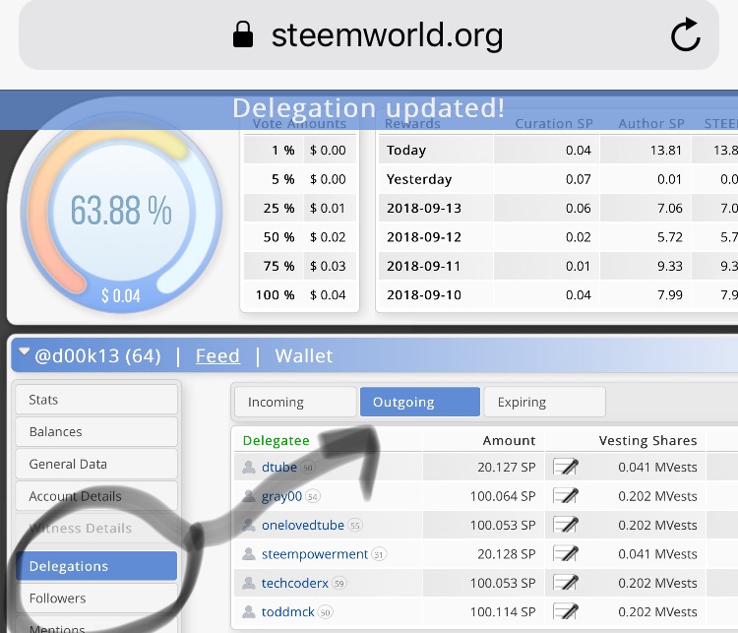Click the onelovedtube user avatar icon
This screenshot has height=633, width=738.
tap(249, 525)
